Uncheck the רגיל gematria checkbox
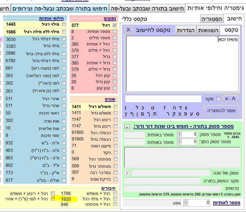 pos(115,25)
